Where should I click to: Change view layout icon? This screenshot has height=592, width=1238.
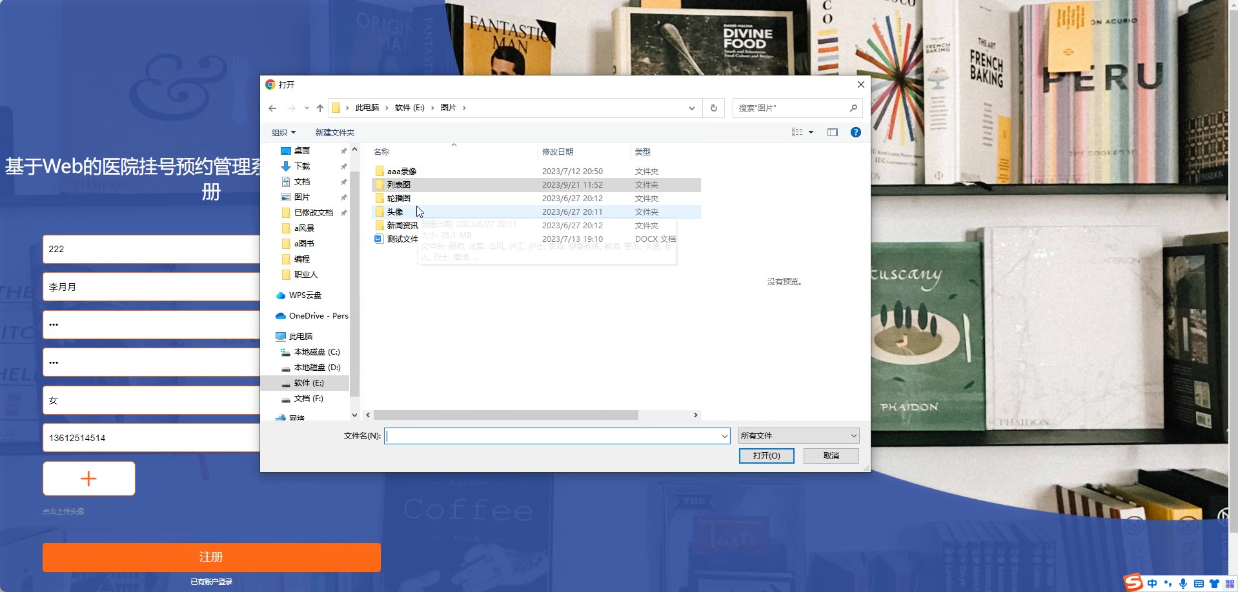[797, 132]
